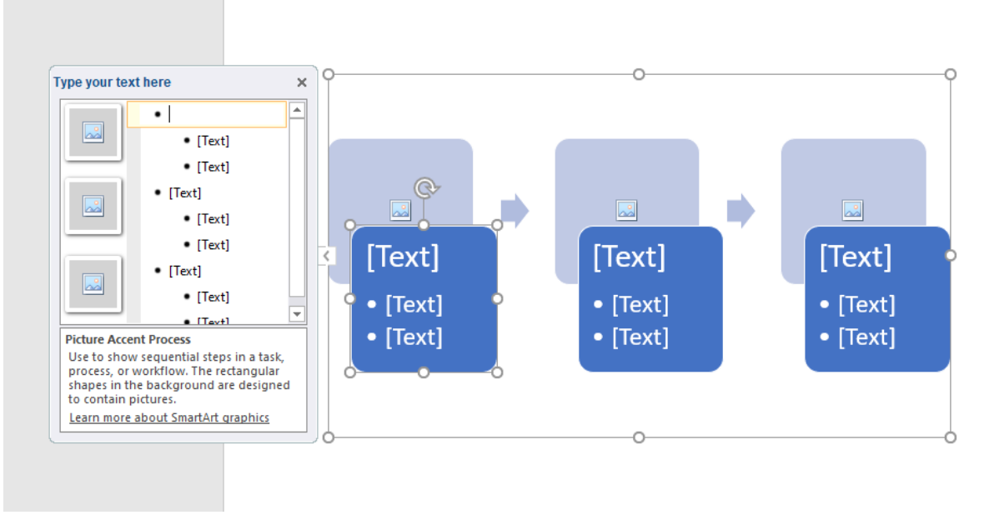994x515 pixels.
Task: Click the second [Text] bullet in the middle blue box
Action: click(x=640, y=337)
